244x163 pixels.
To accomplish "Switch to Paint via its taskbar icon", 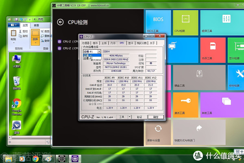I will click(48, 159).
